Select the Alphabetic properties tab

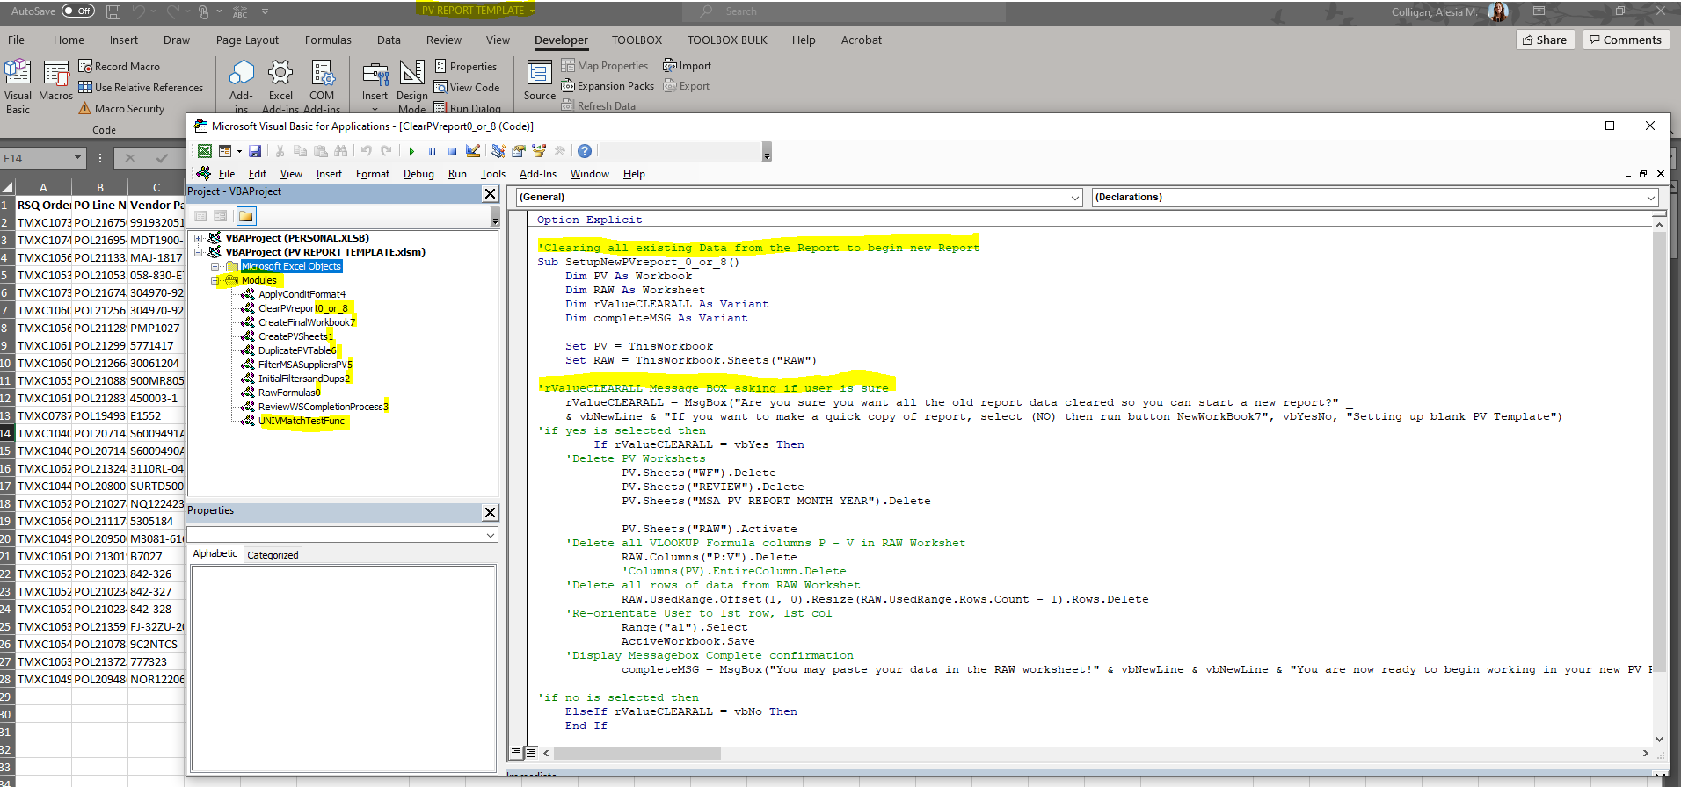pos(215,553)
